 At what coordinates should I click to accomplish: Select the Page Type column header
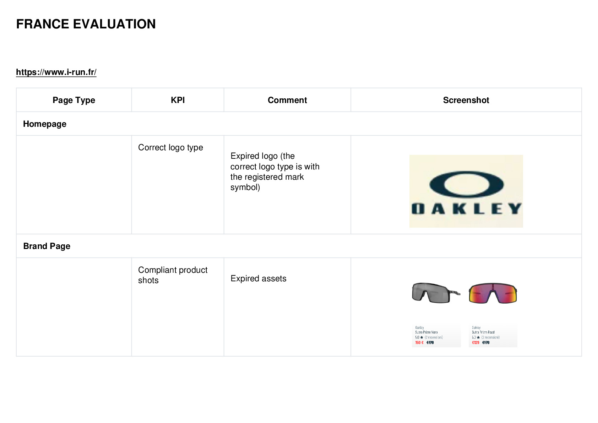pos(74,100)
